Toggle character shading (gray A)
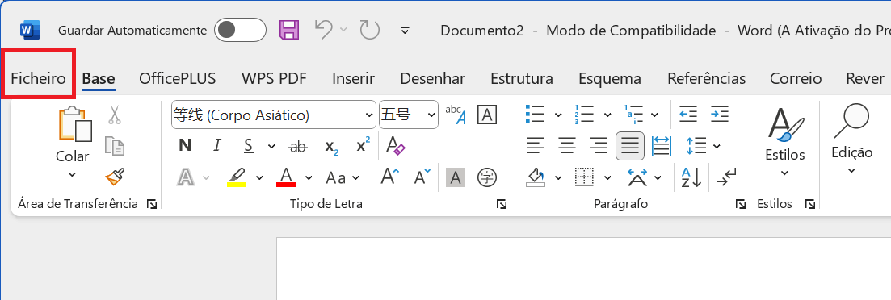This screenshot has height=300, width=891. coord(455,177)
